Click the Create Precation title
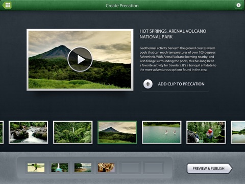Image resolution: width=245 pixels, height=184 pixels. pyautogui.click(x=122, y=6)
